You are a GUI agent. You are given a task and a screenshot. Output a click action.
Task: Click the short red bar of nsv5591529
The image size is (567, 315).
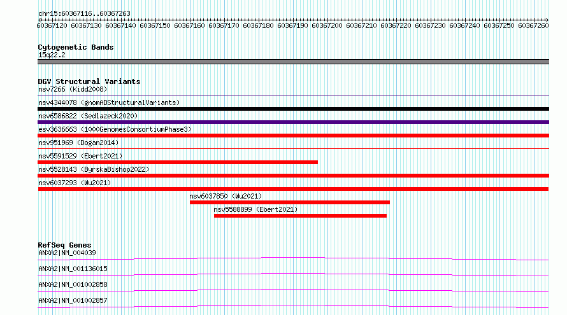click(x=178, y=162)
